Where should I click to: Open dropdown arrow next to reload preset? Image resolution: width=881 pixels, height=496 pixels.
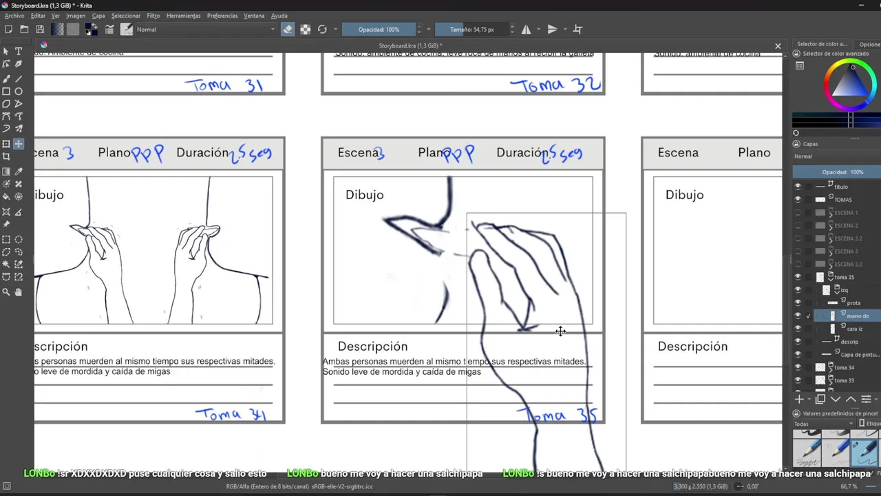coord(336,30)
